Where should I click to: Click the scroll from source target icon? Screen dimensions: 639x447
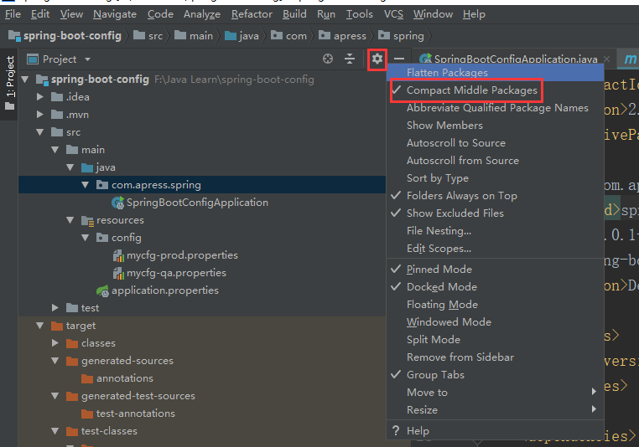click(328, 59)
